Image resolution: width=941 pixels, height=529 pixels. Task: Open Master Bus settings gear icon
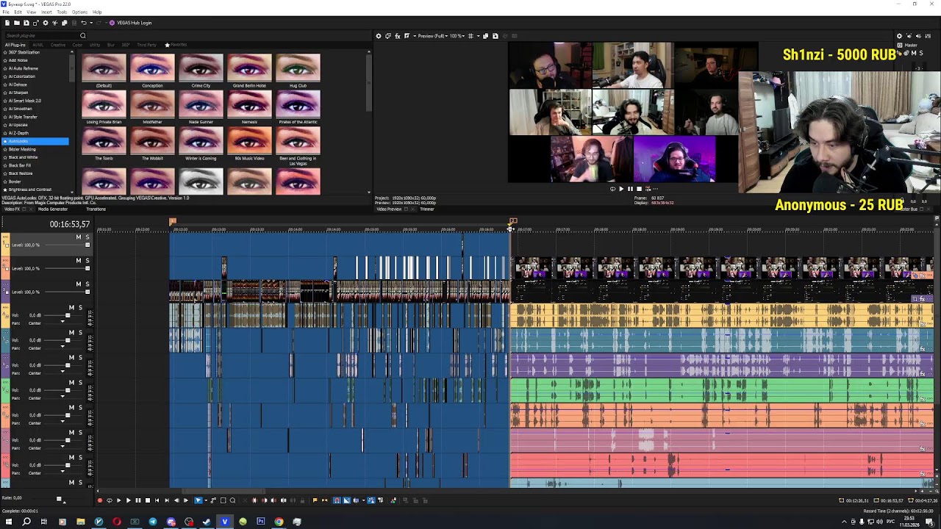pyautogui.click(x=899, y=36)
